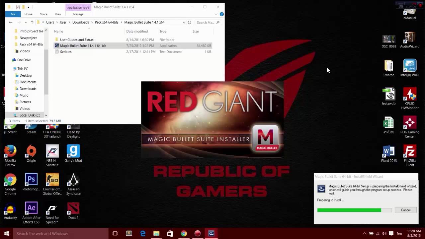Launch Mozilla Firefox from desktop
425x239 pixels.
pyautogui.click(x=10, y=156)
